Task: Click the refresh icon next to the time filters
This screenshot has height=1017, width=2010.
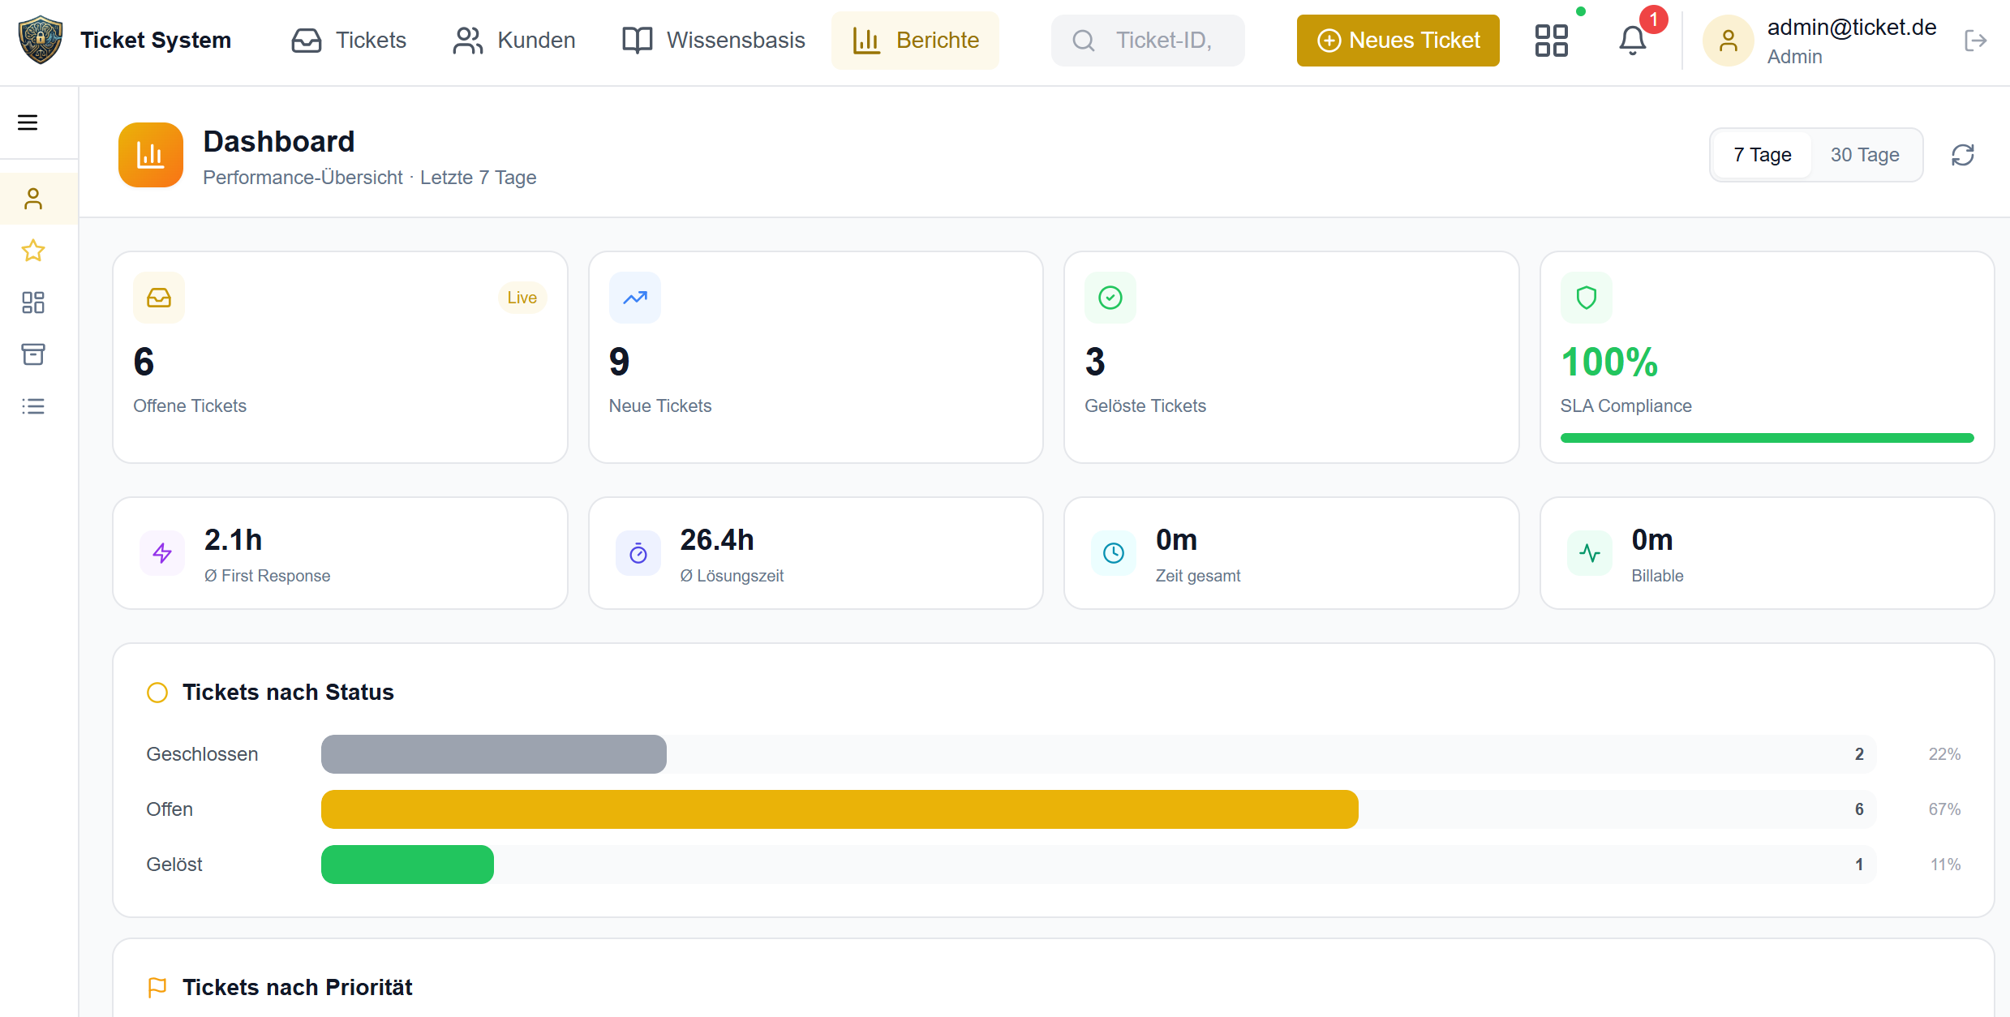Action: [x=1963, y=154]
